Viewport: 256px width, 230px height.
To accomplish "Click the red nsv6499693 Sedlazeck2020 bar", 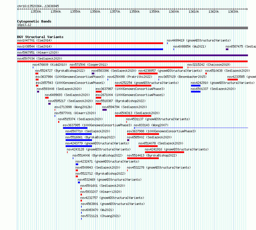I will tap(47, 98).
